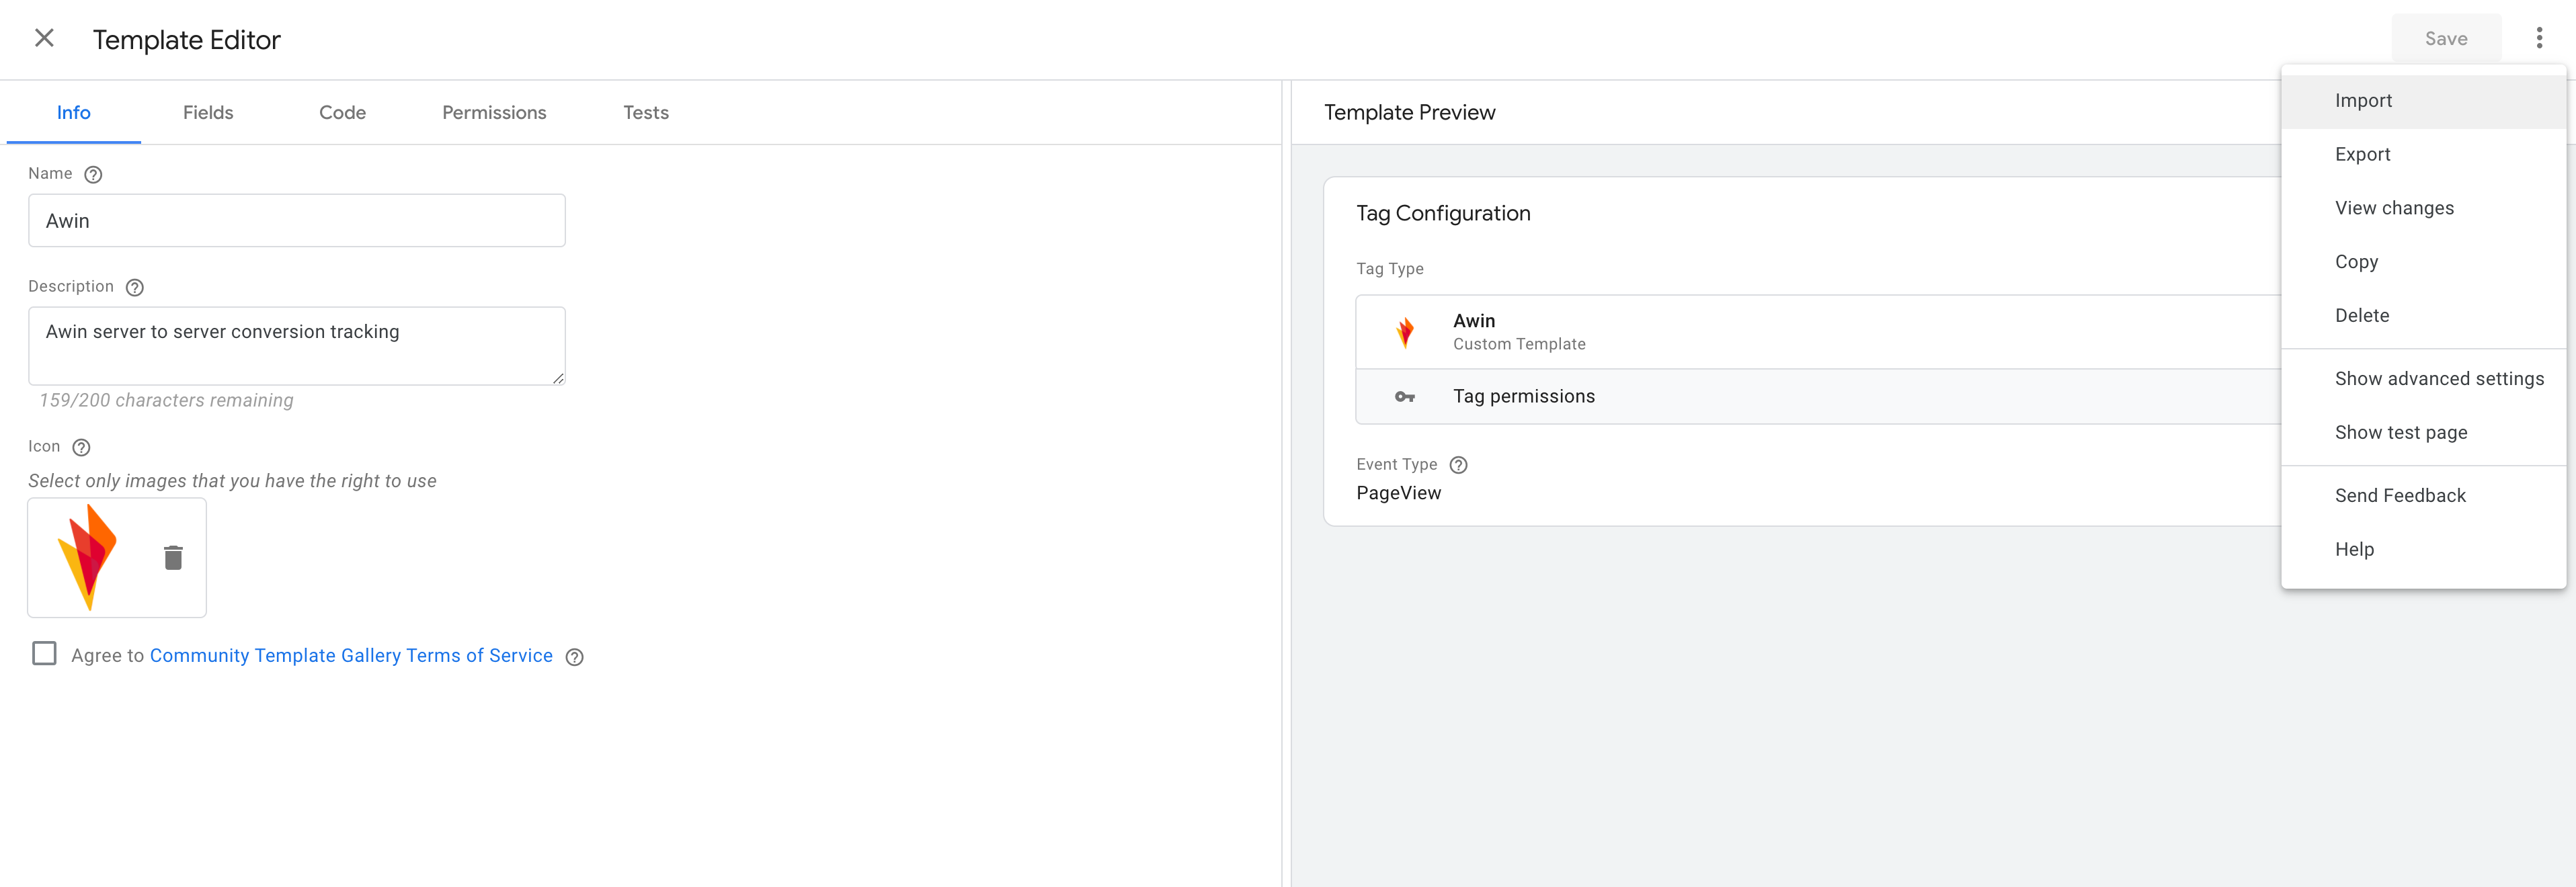
Task: Click inside the Name input field
Action: click(297, 221)
